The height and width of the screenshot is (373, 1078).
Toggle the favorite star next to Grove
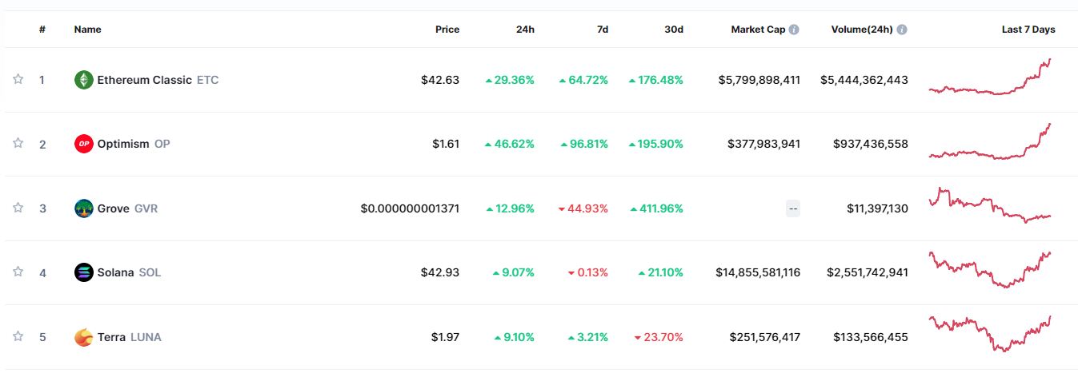click(18, 208)
